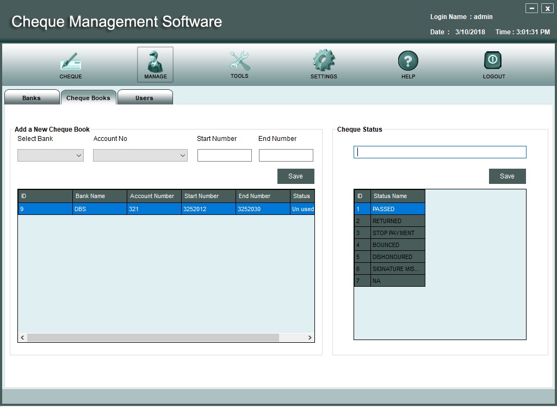Expand the Account No dropdown
The image size is (557, 407).
coord(140,156)
